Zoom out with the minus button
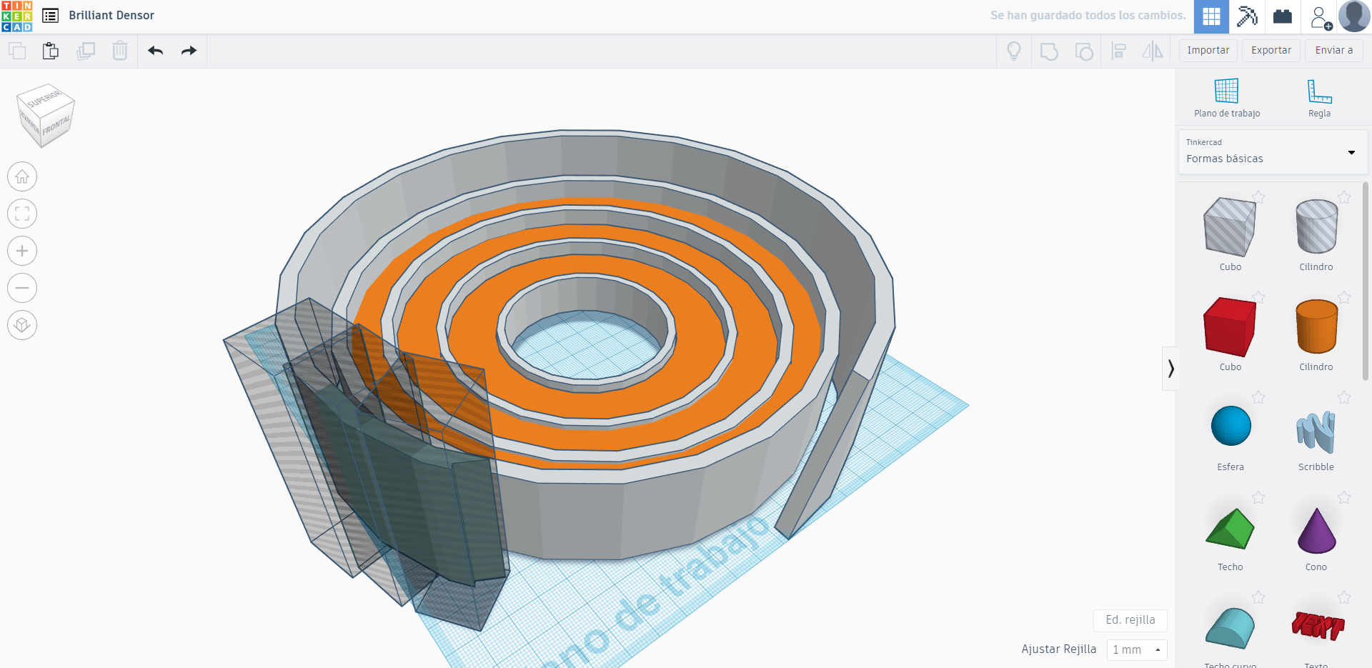This screenshot has width=1372, height=668. (22, 288)
